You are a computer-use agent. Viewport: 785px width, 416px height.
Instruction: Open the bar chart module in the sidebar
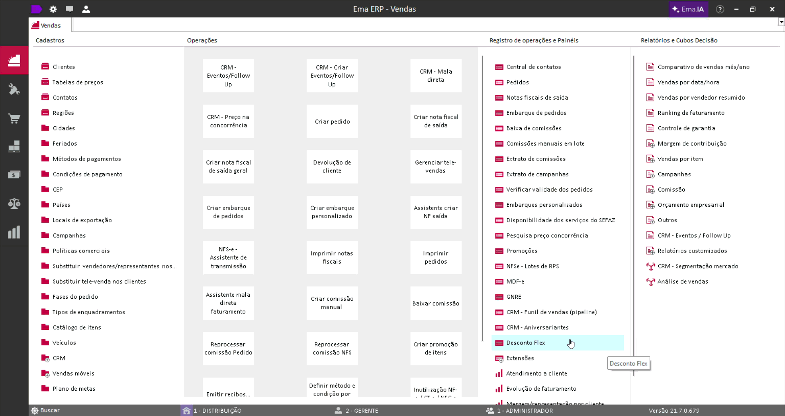(14, 232)
